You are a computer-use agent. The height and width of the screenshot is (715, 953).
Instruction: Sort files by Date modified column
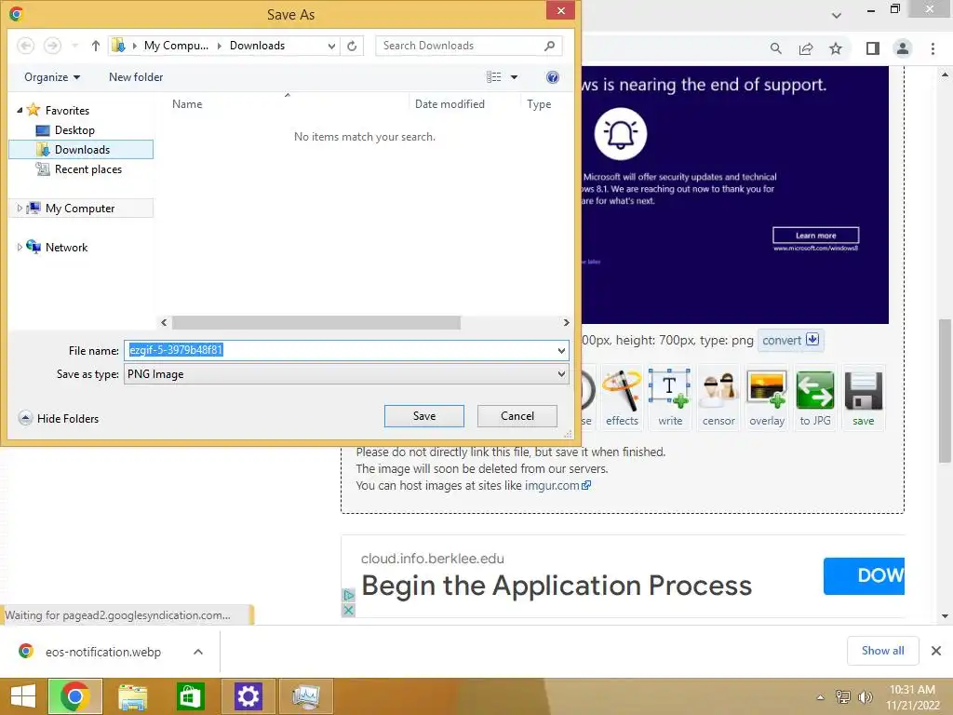point(450,104)
